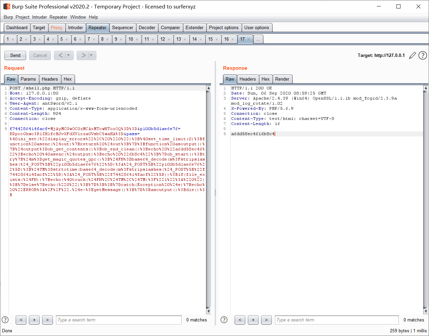The image size is (429, 336).
Task: Switch to the Intruder tool tab
Action: pyautogui.click(x=75, y=28)
